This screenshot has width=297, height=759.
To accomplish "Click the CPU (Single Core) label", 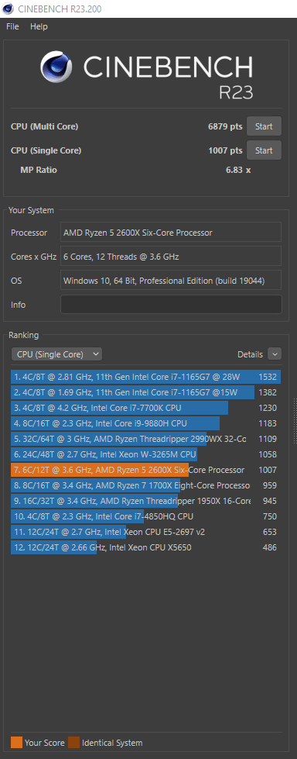I will [x=46, y=150].
